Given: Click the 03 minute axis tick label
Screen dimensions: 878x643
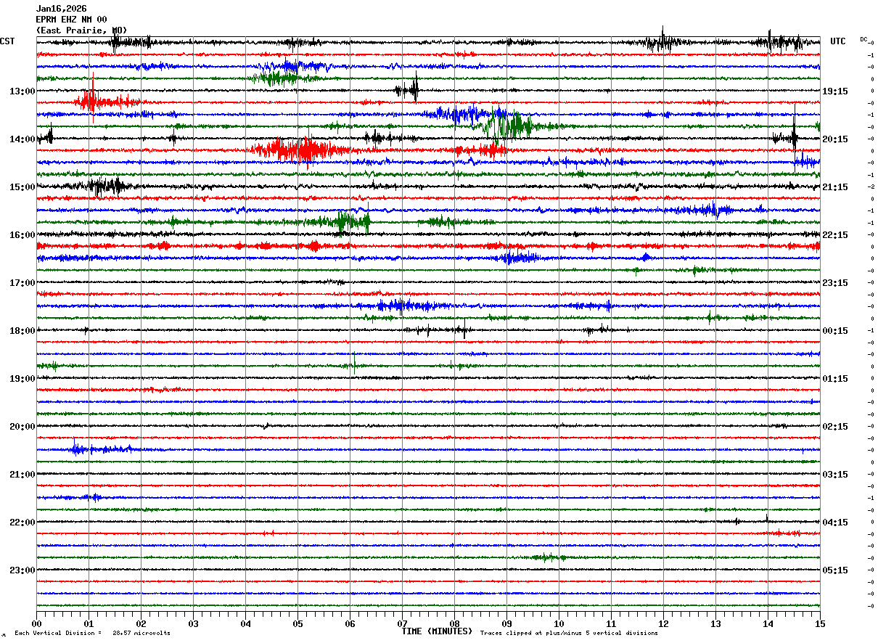Looking at the screenshot, I should (x=194, y=623).
